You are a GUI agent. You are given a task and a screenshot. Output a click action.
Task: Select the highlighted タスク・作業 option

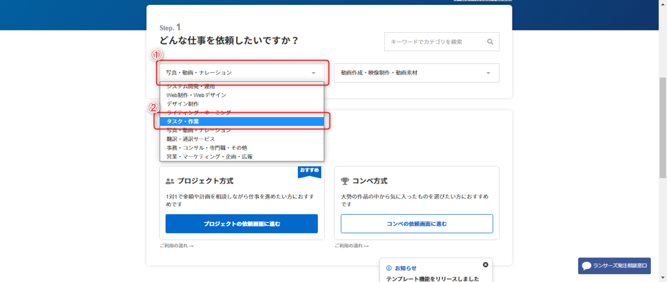(x=242, y=122)
